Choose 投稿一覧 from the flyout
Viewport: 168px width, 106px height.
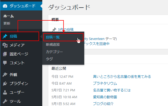53,37
